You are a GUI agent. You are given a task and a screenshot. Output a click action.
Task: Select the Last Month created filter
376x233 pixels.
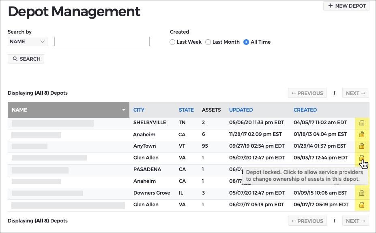pos(208,42)
